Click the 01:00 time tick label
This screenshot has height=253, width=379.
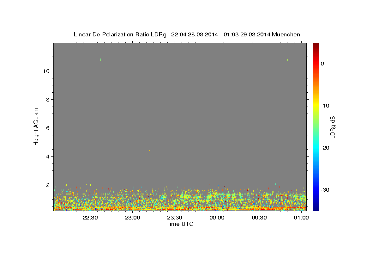coord(302,218)
